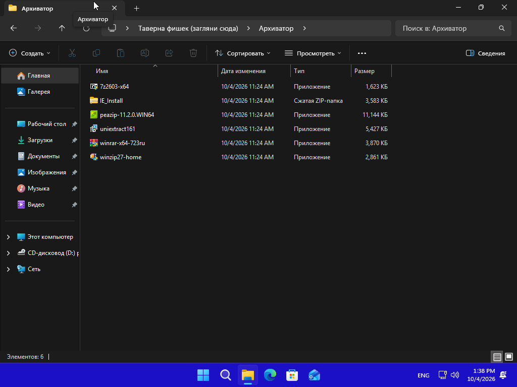The image size is (517, 387).
Task: Go forward with the right arrow button
Action: click(x=38, y=28)
